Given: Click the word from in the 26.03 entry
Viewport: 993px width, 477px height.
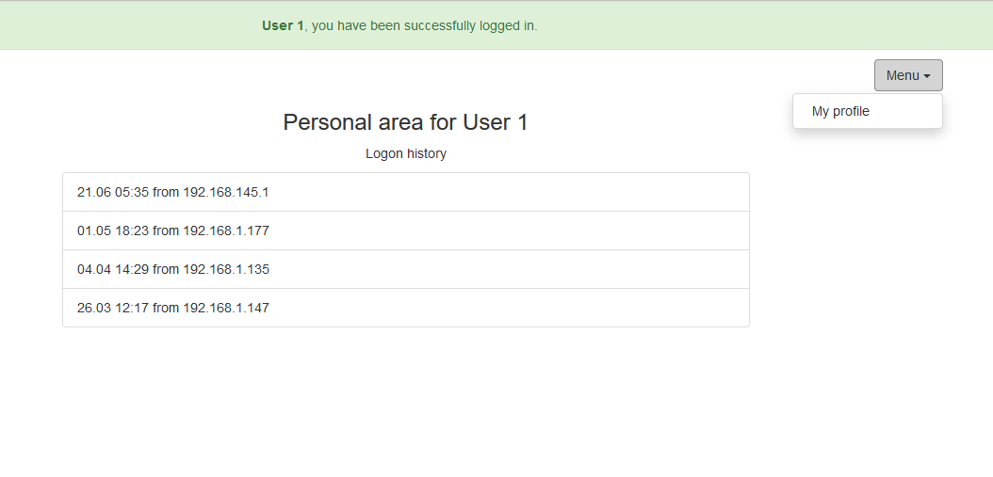Looking at the screenshot, I should point(166,308).
